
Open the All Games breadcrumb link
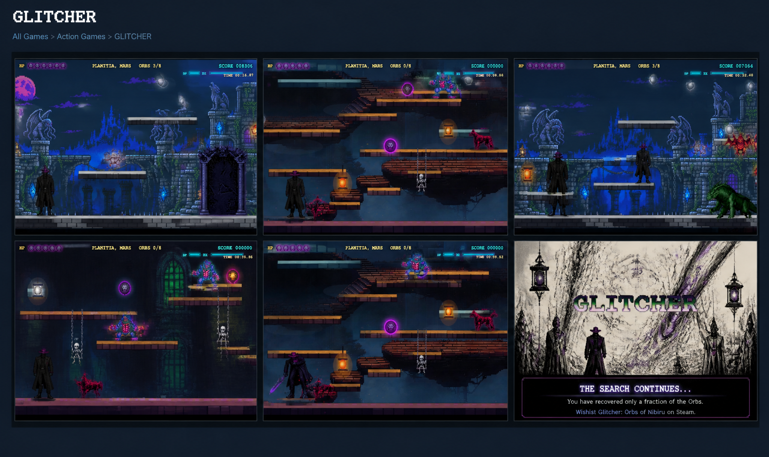(x=30, y=36)
